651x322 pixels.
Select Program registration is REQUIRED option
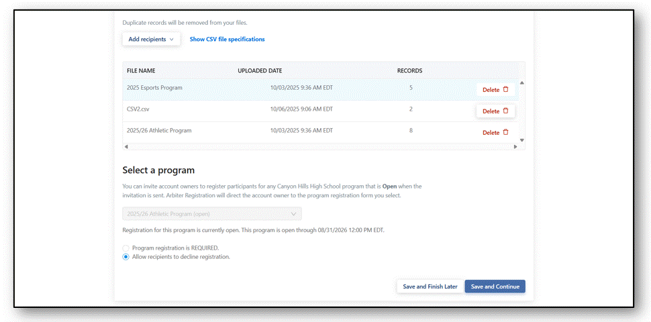(x=126, y=248)
